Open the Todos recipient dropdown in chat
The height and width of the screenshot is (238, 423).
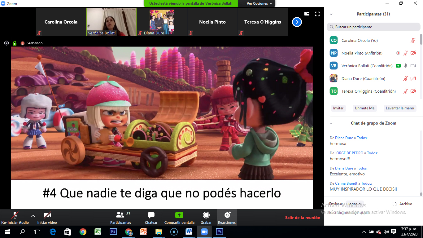(x=355, y=204)
